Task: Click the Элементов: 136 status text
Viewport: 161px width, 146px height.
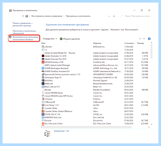Action: [61, 131]
